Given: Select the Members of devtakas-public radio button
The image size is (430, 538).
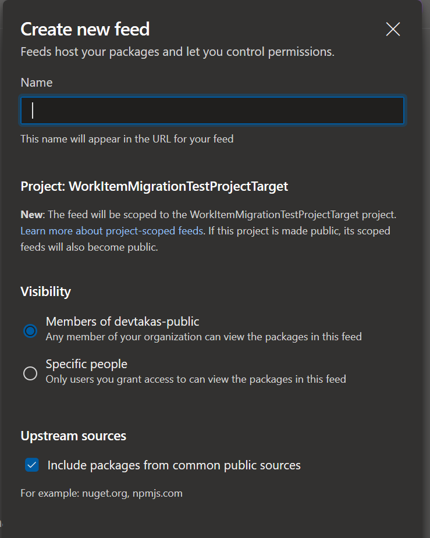Looking at the screenshot, I should tap(30, 331).
